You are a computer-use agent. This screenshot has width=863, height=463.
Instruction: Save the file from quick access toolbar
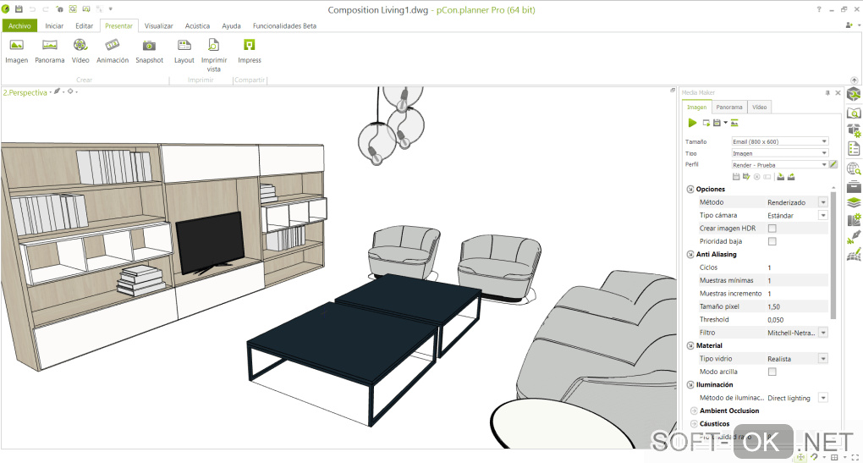click(x=19, y=8)
